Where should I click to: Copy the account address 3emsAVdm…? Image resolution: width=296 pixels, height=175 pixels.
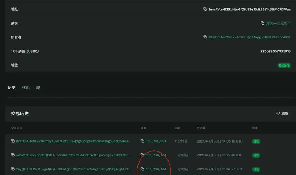click(205, 9)
